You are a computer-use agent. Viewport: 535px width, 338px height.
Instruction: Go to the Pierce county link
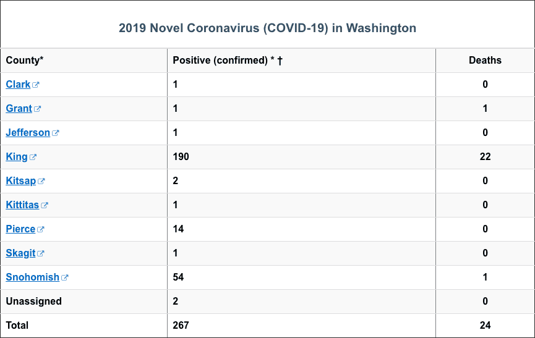point(20,229)
